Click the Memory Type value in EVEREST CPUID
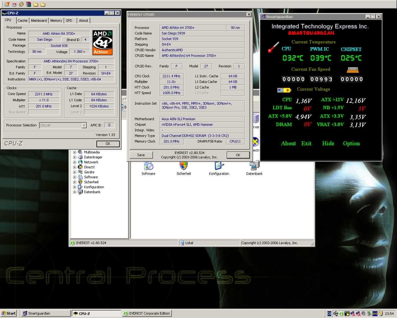Image resolution: width=397 pixels, height=318 pixels. [x=202, y=136]
